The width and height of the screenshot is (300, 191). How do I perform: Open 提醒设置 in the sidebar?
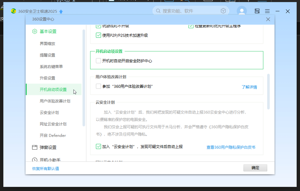47,55
